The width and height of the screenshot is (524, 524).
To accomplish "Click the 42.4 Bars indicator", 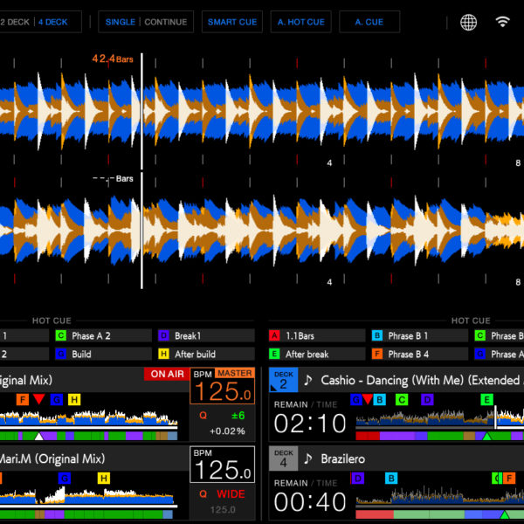I will tap(113, 59).
